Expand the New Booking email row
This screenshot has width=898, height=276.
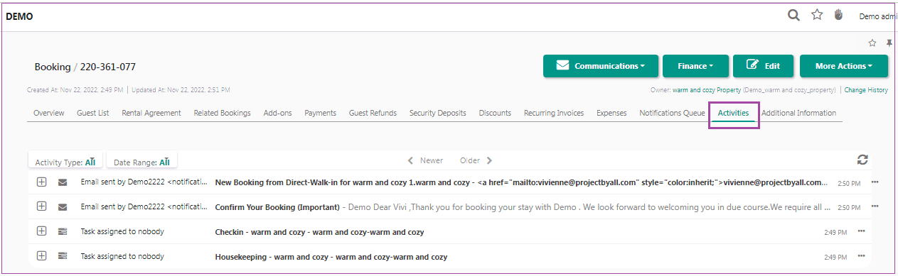[x=41, y=182]
